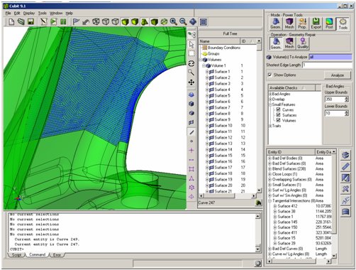Expand Blend Surfaces (238) result entry

pyautogui.click(x=269, y=169)
